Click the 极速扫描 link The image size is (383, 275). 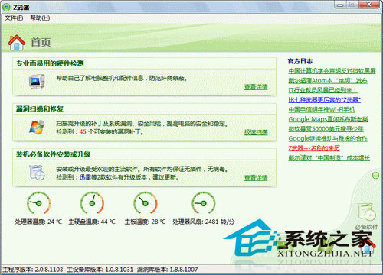pos(256,132)
